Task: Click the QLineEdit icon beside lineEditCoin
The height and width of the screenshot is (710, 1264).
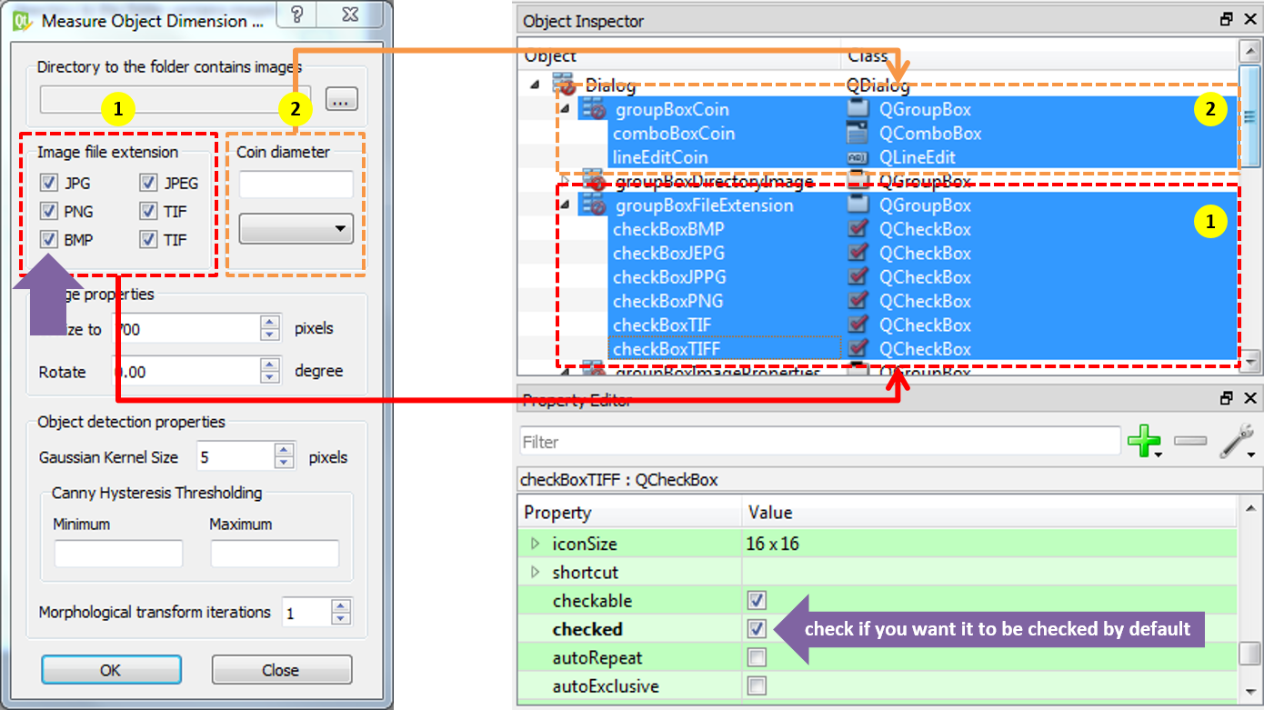Action: (x=856, y=156)
